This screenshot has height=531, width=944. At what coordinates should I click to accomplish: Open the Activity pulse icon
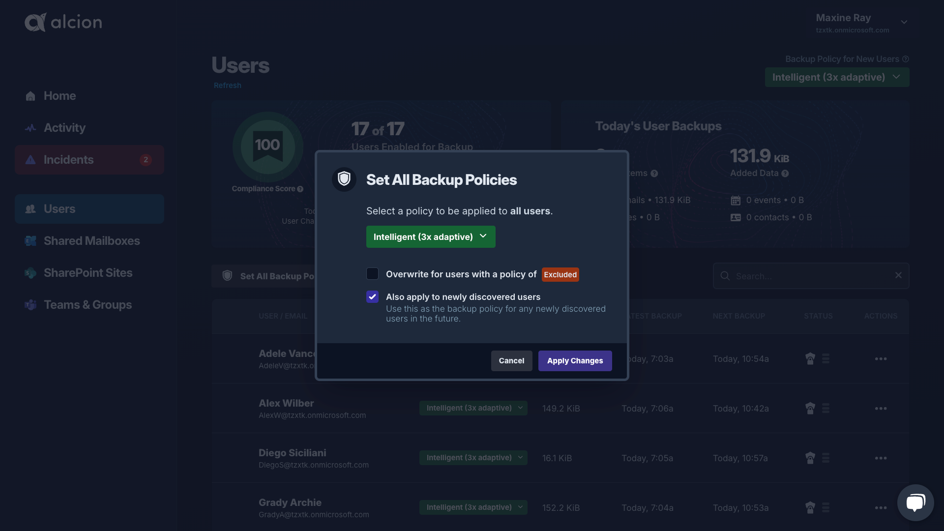coord(30,128)
